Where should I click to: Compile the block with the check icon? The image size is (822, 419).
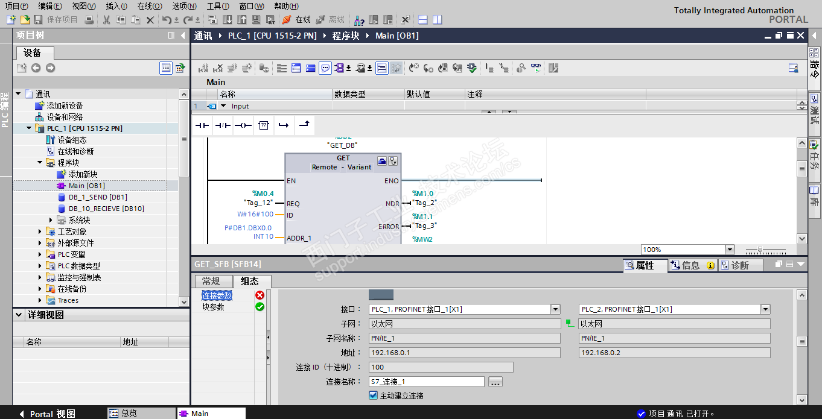472,68
